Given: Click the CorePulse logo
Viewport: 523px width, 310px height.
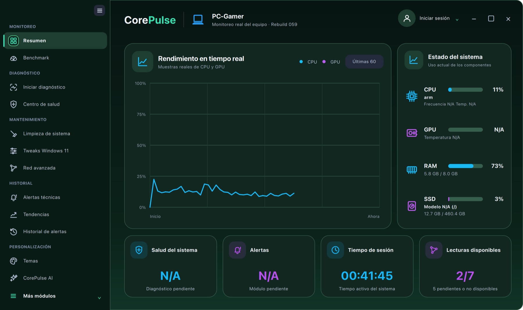Looking at the screenshot, I should click(x=150, y=20).
